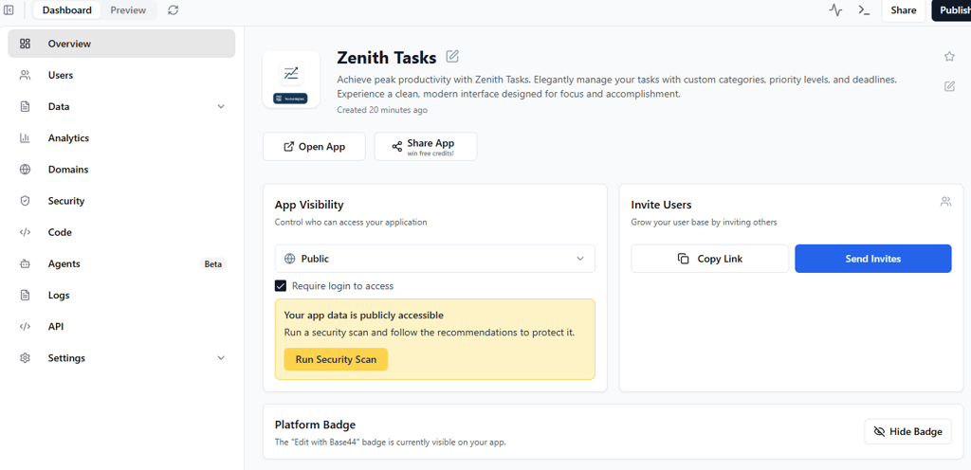Screen dimensions: 971x470
Task: Click the Beta badge next to Agents
Action: click(213, 264)
